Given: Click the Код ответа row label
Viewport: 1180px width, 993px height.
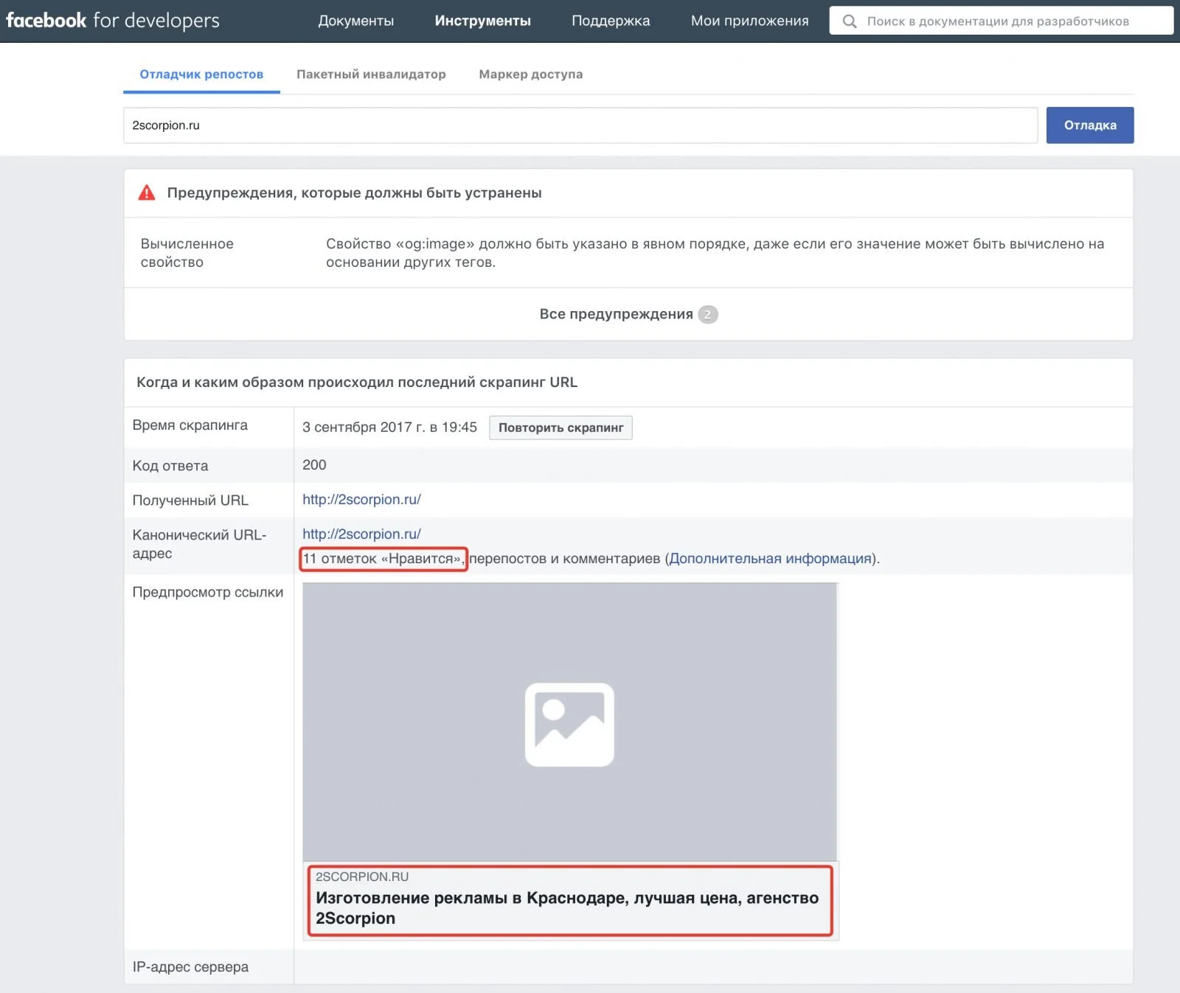Looking at the screenshot, I should point(170,466).
